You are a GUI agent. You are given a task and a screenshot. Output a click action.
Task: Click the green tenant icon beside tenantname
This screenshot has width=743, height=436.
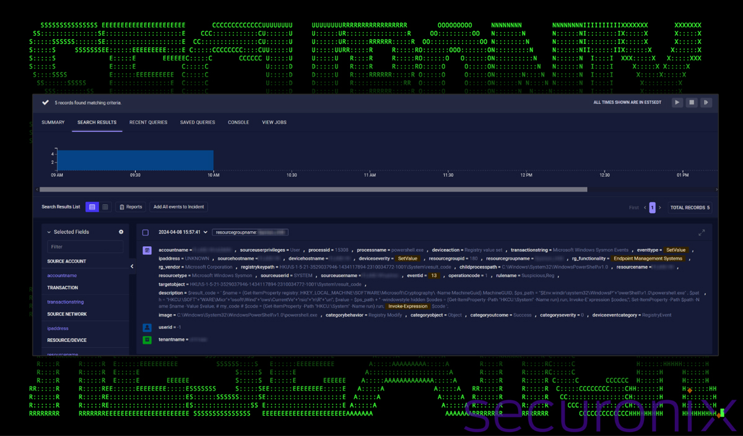(147, 340)
